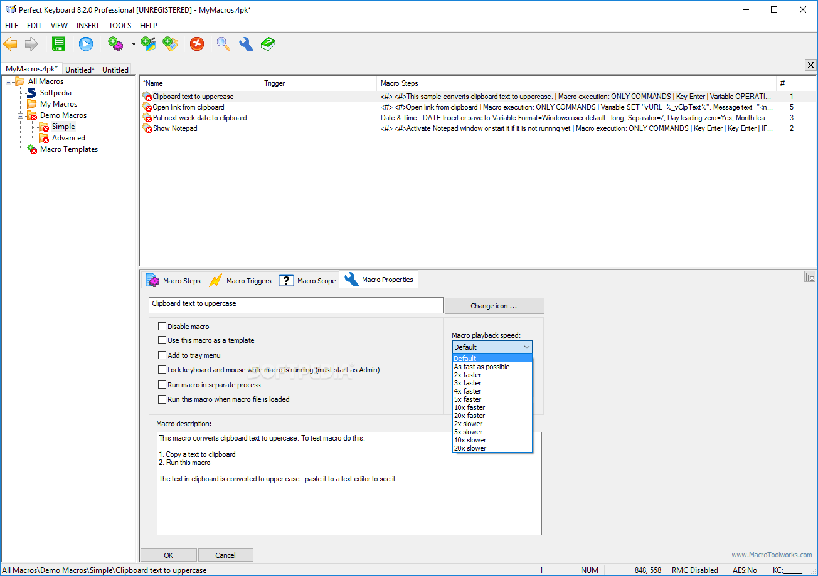Add new macro with purple gear icon

(115, 44)
